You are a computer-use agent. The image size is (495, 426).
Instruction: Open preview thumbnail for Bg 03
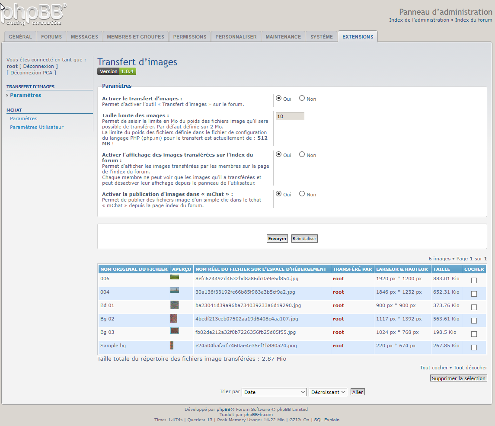(175, 331)
